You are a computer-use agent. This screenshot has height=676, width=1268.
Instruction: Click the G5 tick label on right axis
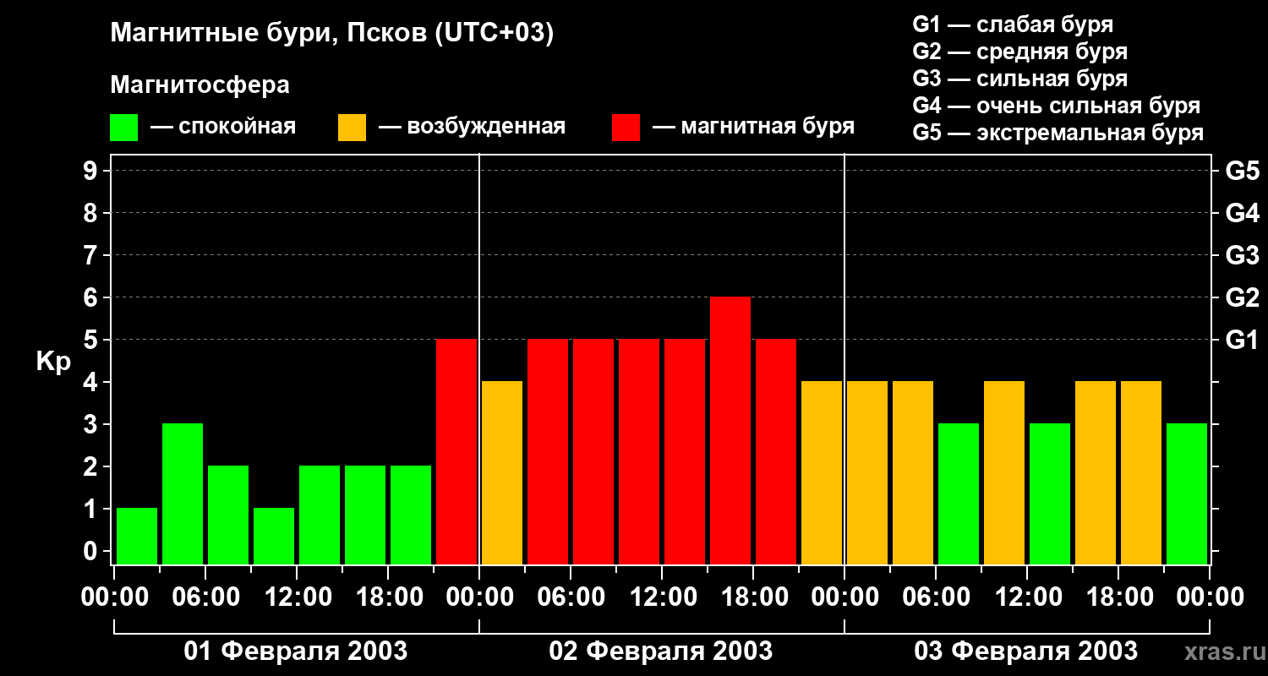[1242, 171]
